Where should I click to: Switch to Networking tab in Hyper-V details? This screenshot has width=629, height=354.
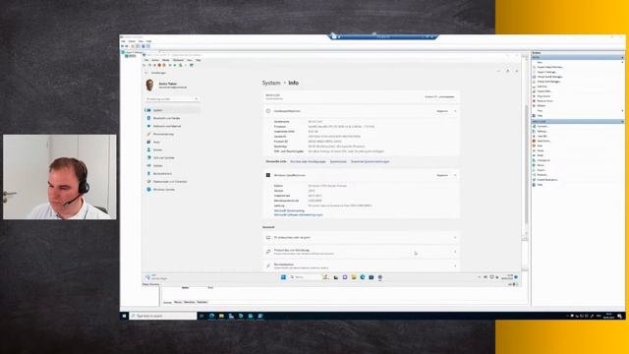(189, 302)
